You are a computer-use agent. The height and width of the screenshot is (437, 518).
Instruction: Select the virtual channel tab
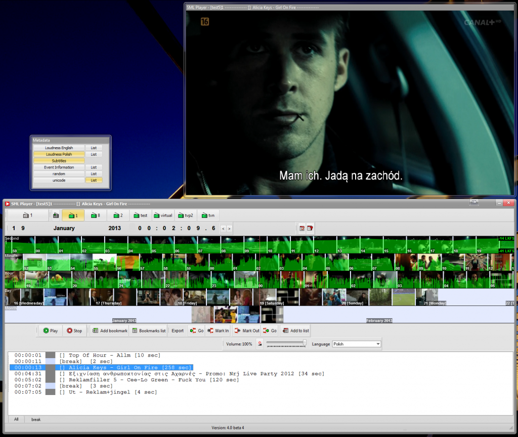[x=163, y=215]
